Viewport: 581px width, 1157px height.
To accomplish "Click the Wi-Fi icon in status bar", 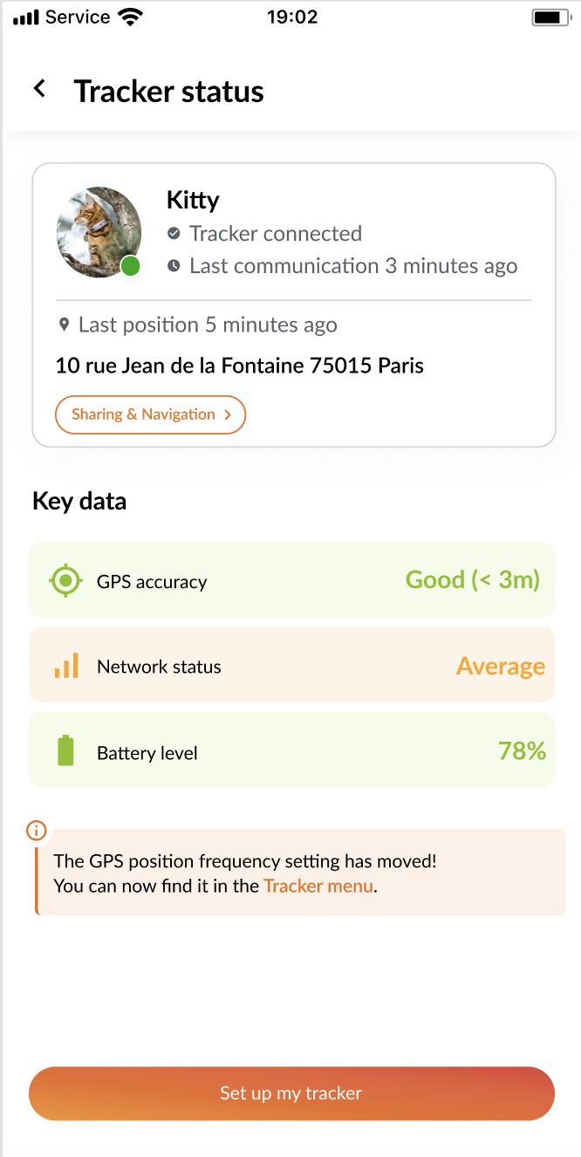I will 130,17.
